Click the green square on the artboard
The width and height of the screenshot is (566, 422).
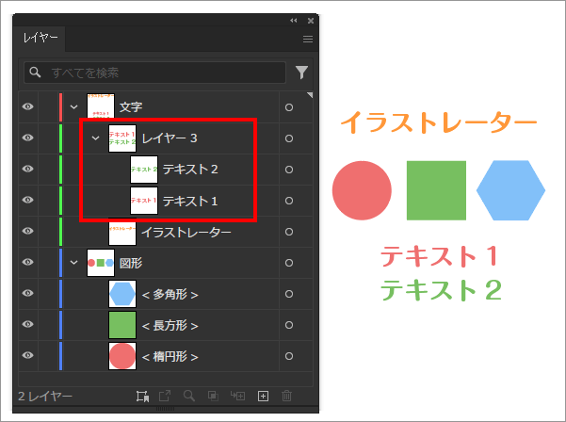(436, 190)
